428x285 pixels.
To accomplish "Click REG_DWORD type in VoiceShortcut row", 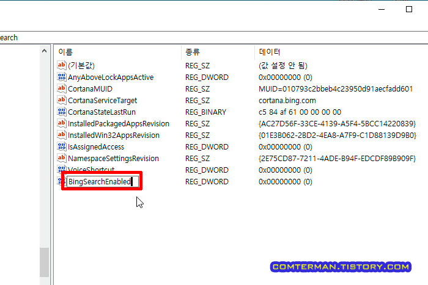I will 207,170.
